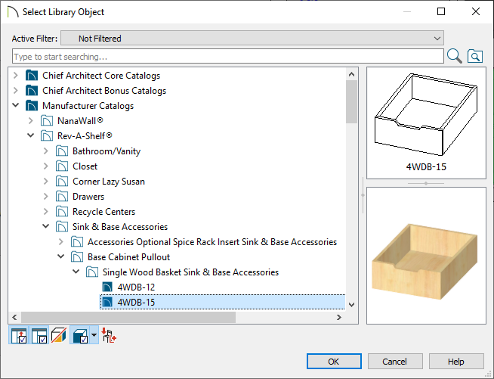Click the 4WDB-15 object icon
Image resolution: width=494 pixels, height=379 pixels.
(x=107, y=303)
